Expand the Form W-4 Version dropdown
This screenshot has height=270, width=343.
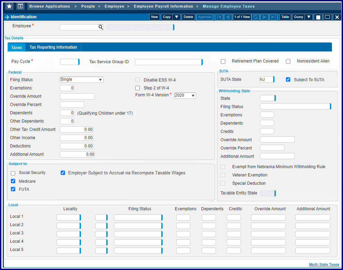click(185, 96)
